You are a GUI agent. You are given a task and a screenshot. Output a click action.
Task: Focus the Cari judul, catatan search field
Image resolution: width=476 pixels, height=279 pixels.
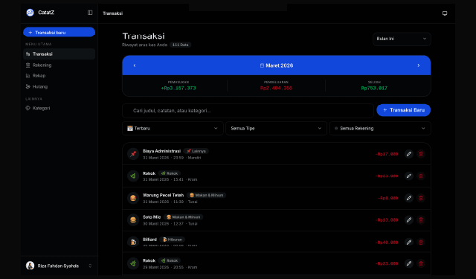pyautogui.click(x=248, y=111)
